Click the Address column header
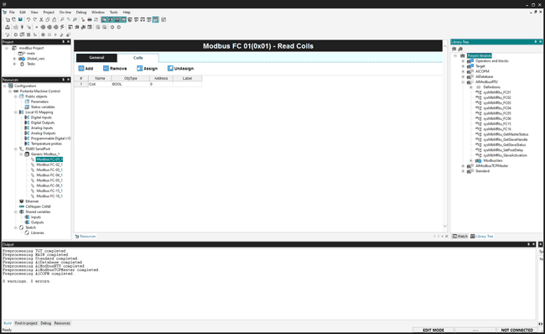This screenshot has height=334, width=545. [x=161, y=78]
